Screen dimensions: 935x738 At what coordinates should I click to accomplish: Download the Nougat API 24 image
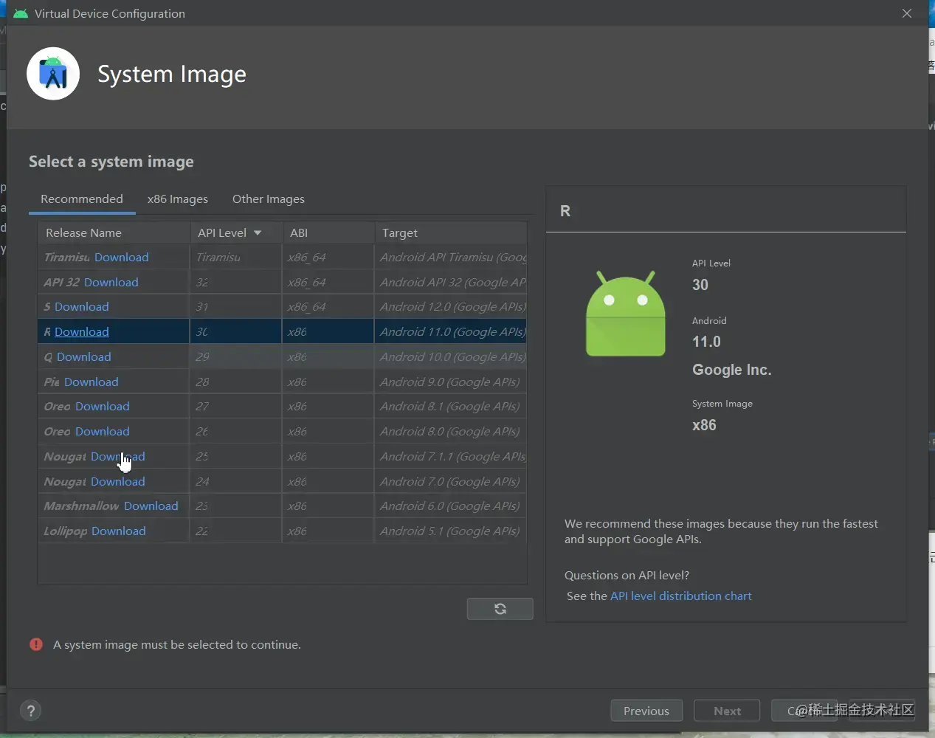click(x=118, y=482)
